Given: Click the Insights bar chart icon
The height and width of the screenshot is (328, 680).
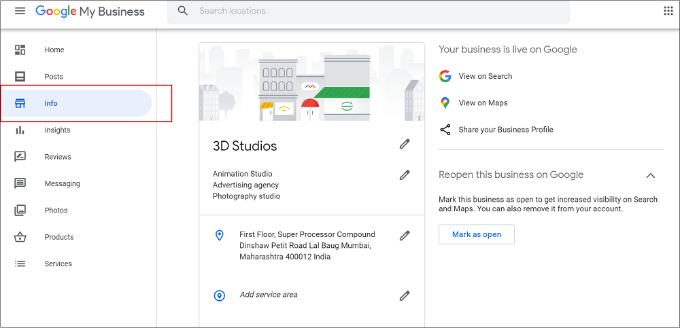Looking at the screenshot, I should (20, 130).
